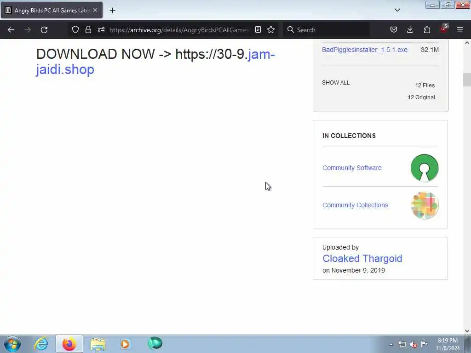Image resolution: width=471 pixels, height=353 pixels.
Task: Open the network tray icon
Action: (402, 345)
